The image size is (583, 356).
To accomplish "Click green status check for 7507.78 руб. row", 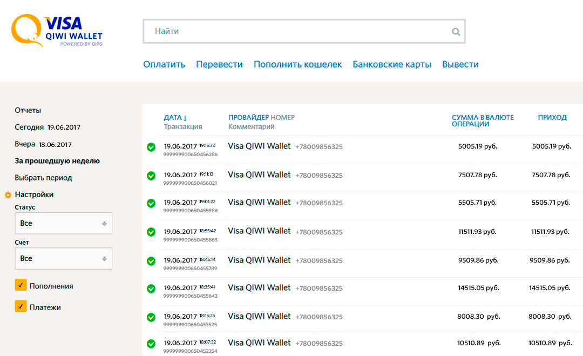I will [x=151, y=176].
